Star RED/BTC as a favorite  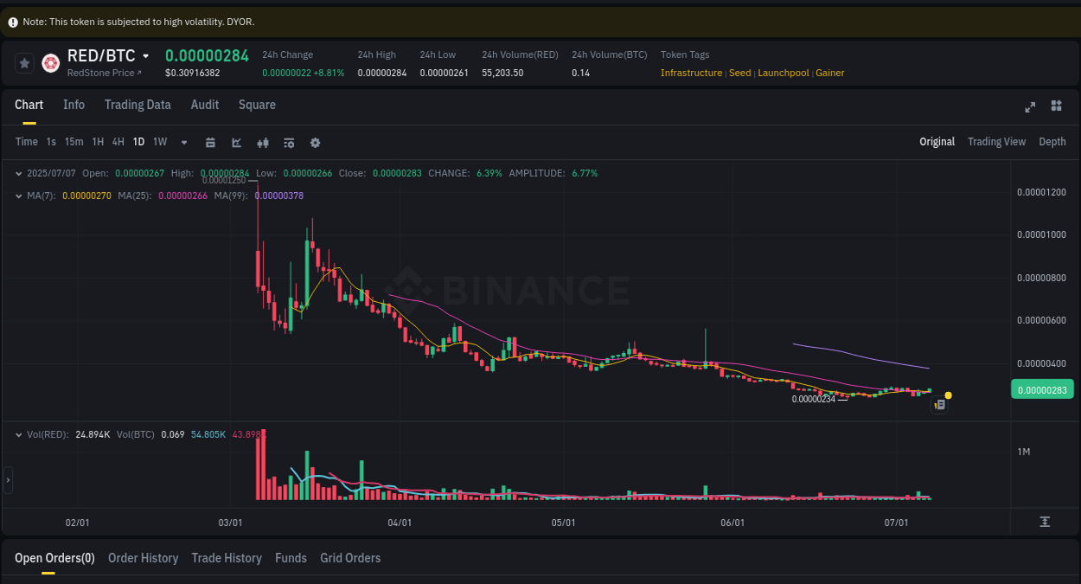23,62
